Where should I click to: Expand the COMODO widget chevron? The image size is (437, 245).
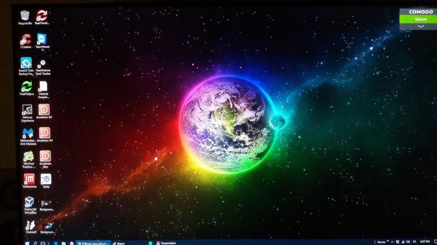click(421, 26)
